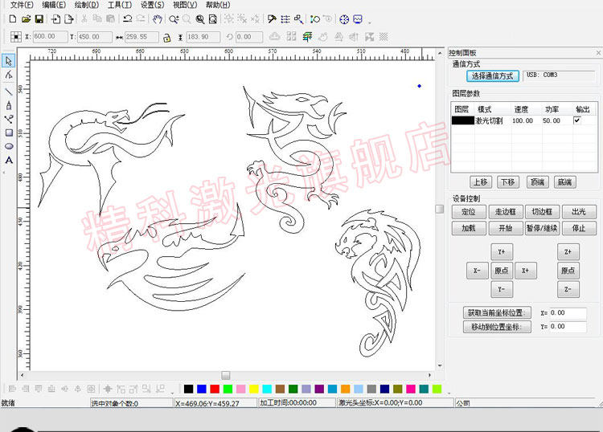Click the green layered arrange icon
This screenshot has height=432, width=603.
coord(307,36)
